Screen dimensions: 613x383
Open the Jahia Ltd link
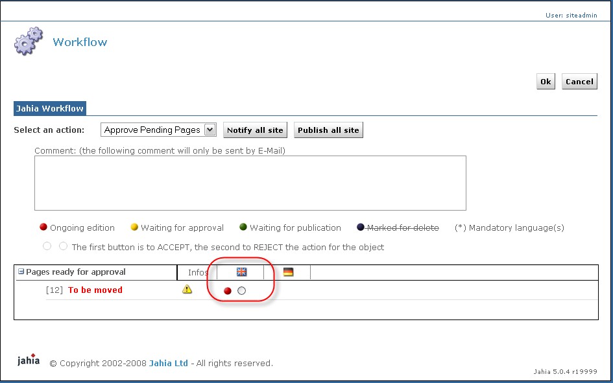[169, 363]
